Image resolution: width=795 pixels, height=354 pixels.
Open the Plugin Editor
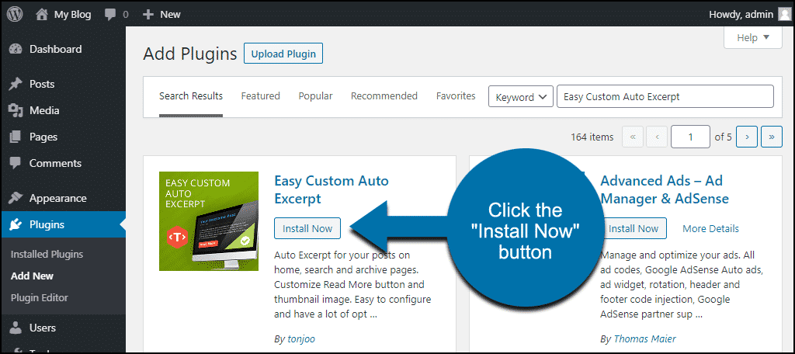(x=39, y=297)
